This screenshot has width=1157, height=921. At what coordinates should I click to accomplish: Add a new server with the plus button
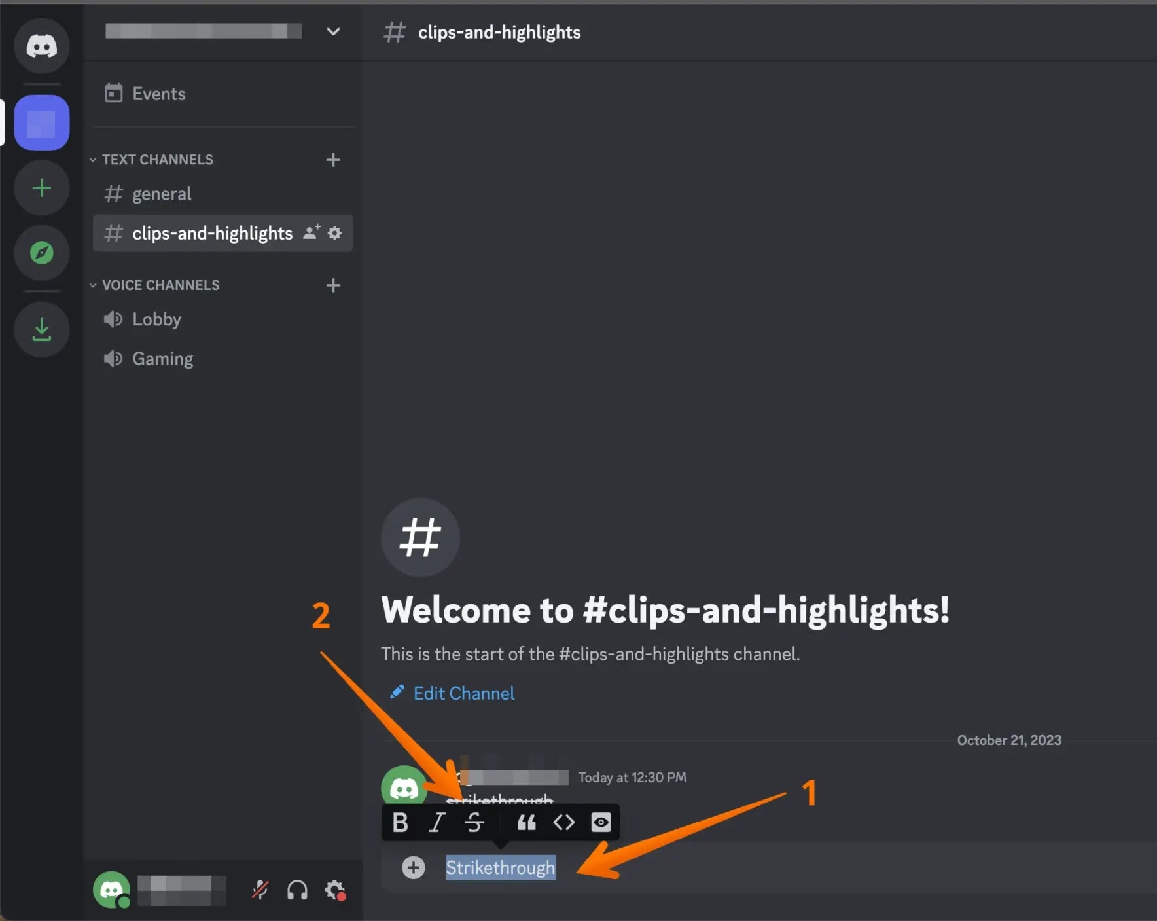tap(41, 188)
